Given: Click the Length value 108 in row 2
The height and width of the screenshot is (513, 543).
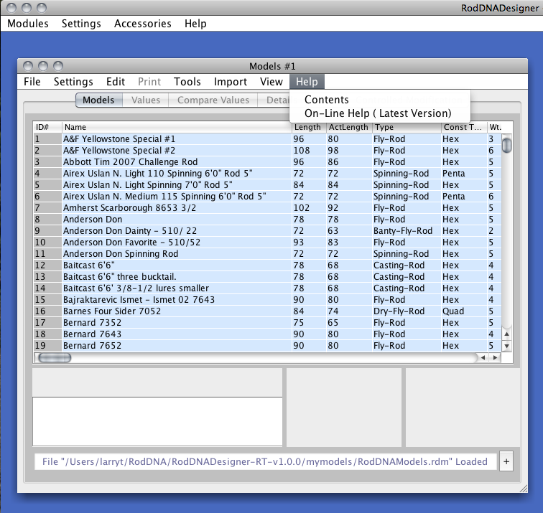Looking at the screenshot, I should point(309,151).
